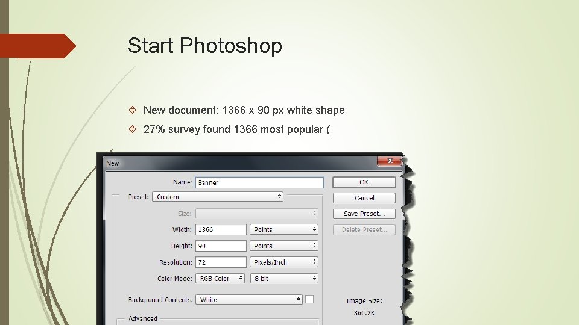Click the "New" dialog title text
Viewport: 579px width, 325px height.
coord(113,163)
